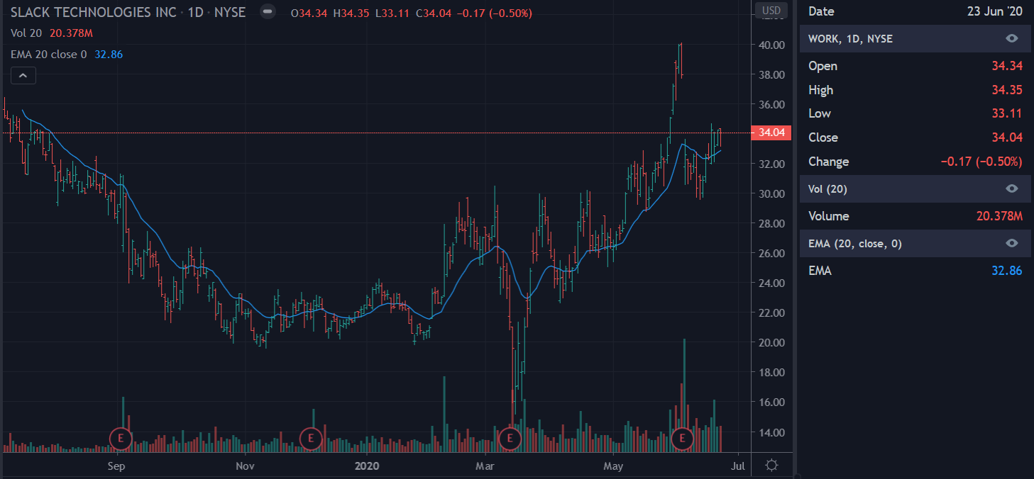The height and width of the screenshot is (479, 1034).
Task: Click the 2020 label on time axis
Action: coord(367,466)
